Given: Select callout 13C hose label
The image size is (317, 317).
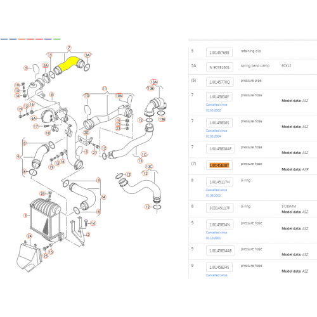Looking at the screenshot, I should pyautogui.click(x=149, y=167).
